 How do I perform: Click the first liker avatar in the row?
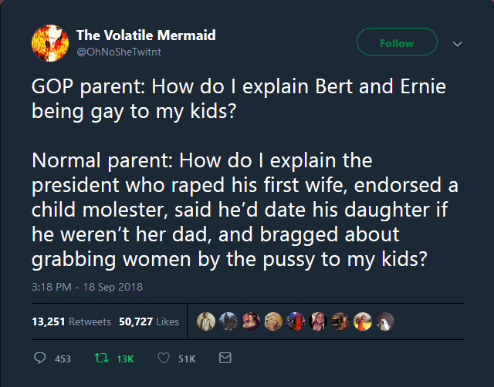tap(206, 321)
